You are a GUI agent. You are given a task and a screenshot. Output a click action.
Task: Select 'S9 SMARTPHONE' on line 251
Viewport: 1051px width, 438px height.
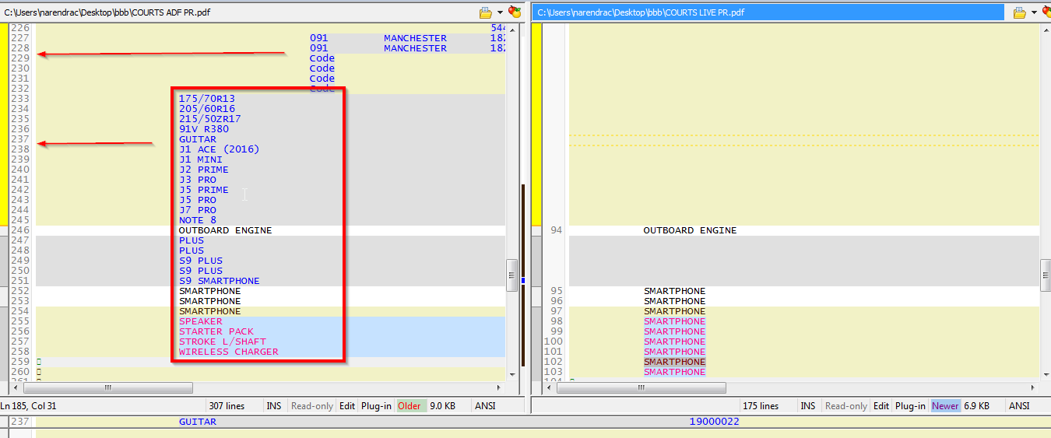220,281
